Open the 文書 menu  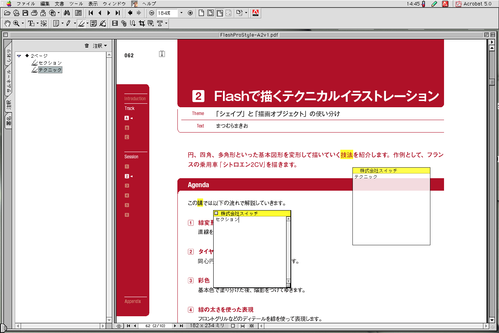click(x=59, y=4)
